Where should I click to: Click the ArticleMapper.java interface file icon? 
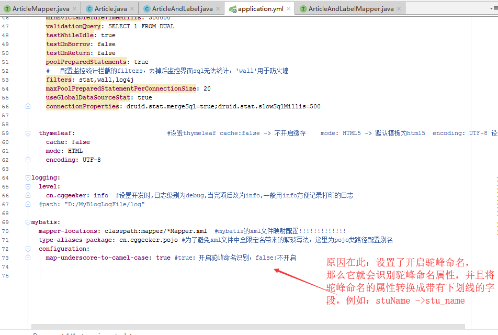[x=7, y=9]
